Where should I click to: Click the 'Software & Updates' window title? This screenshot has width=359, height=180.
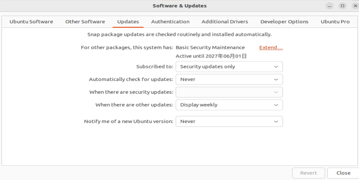tap(180, 6)
